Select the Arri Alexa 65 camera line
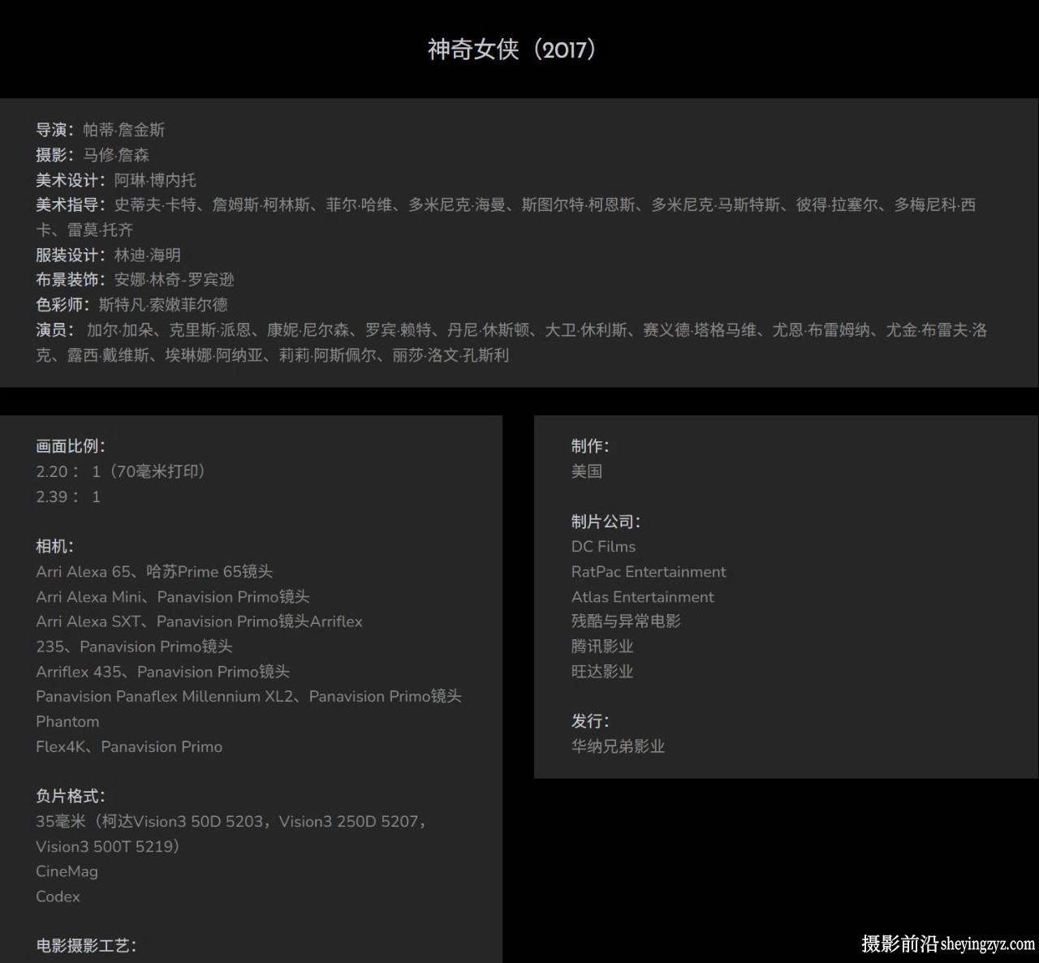This screenshot has height=963, width=1039. (154, 571)
